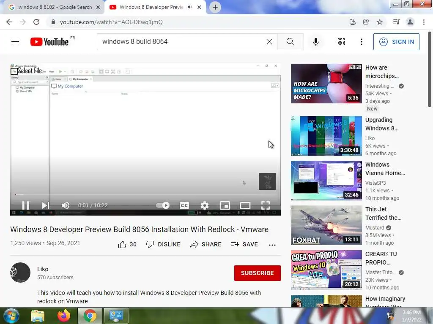
Task: Submit search with magnifier button
Action: click(290, 42)
